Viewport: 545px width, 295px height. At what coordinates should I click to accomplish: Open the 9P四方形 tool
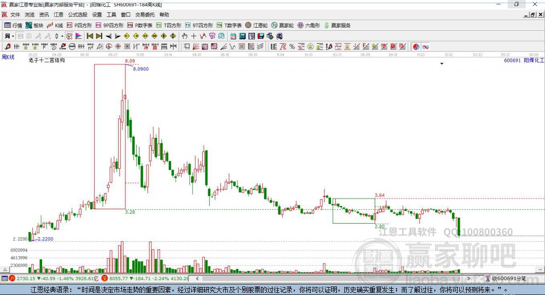(x=110, y=26)
